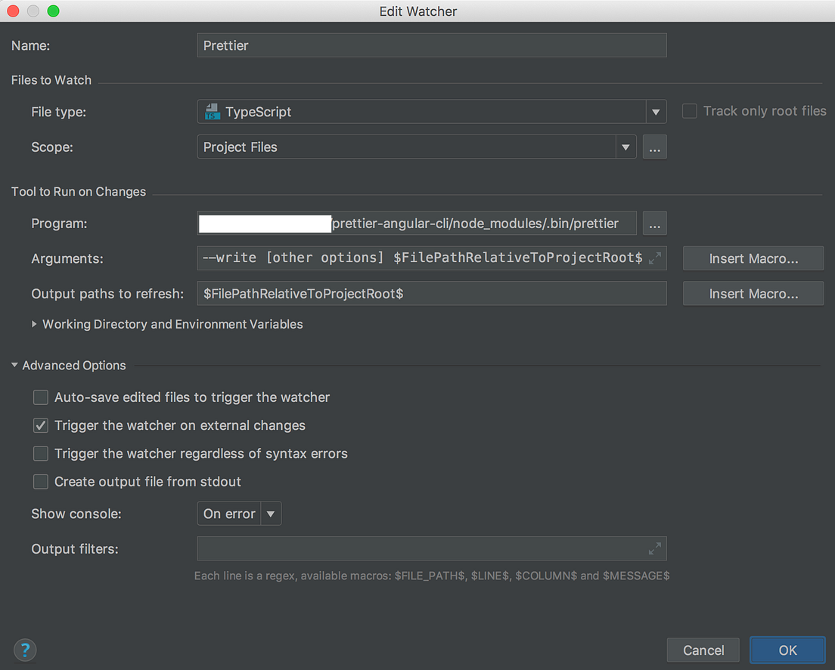Dismiss the dialog with Cancel

point(703,650)
